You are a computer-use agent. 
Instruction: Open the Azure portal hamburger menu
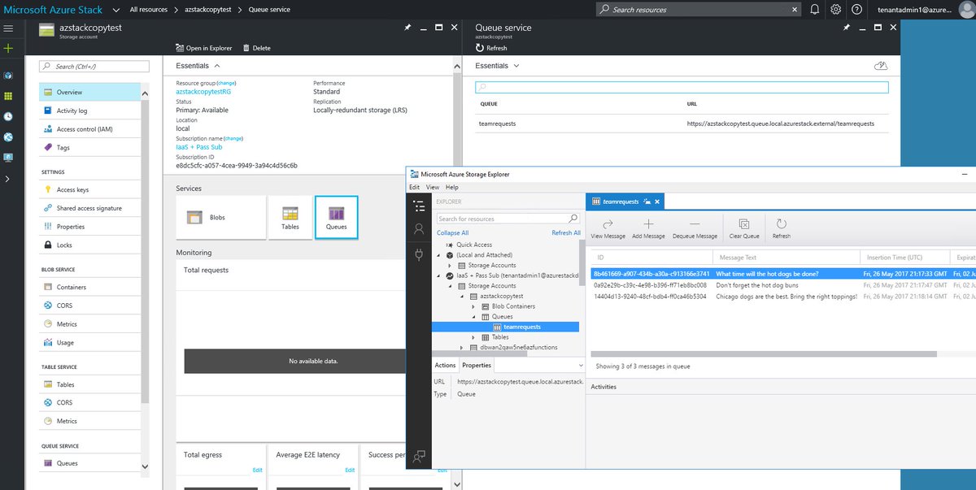click(8, 28)
